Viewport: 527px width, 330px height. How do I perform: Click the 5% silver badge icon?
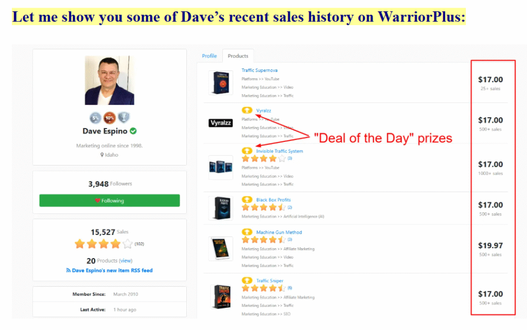[x=95, y=118]
